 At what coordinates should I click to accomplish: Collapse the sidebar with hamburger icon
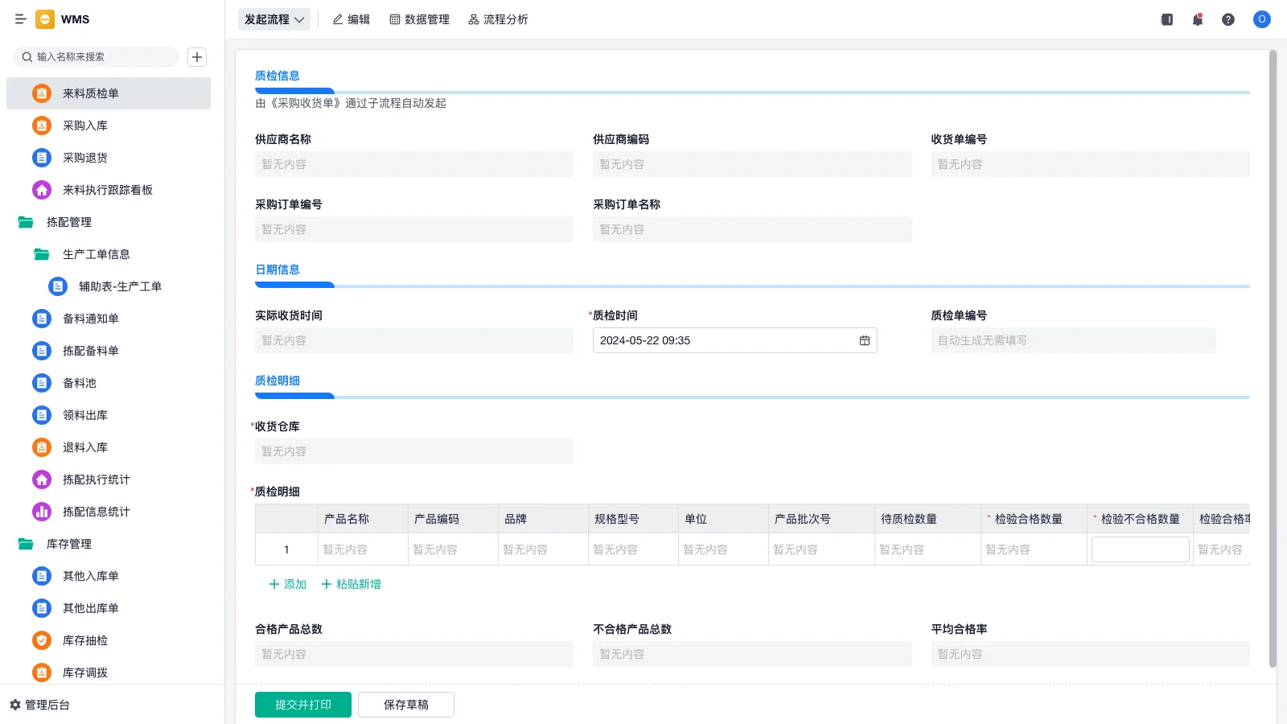tap(20, 19)
